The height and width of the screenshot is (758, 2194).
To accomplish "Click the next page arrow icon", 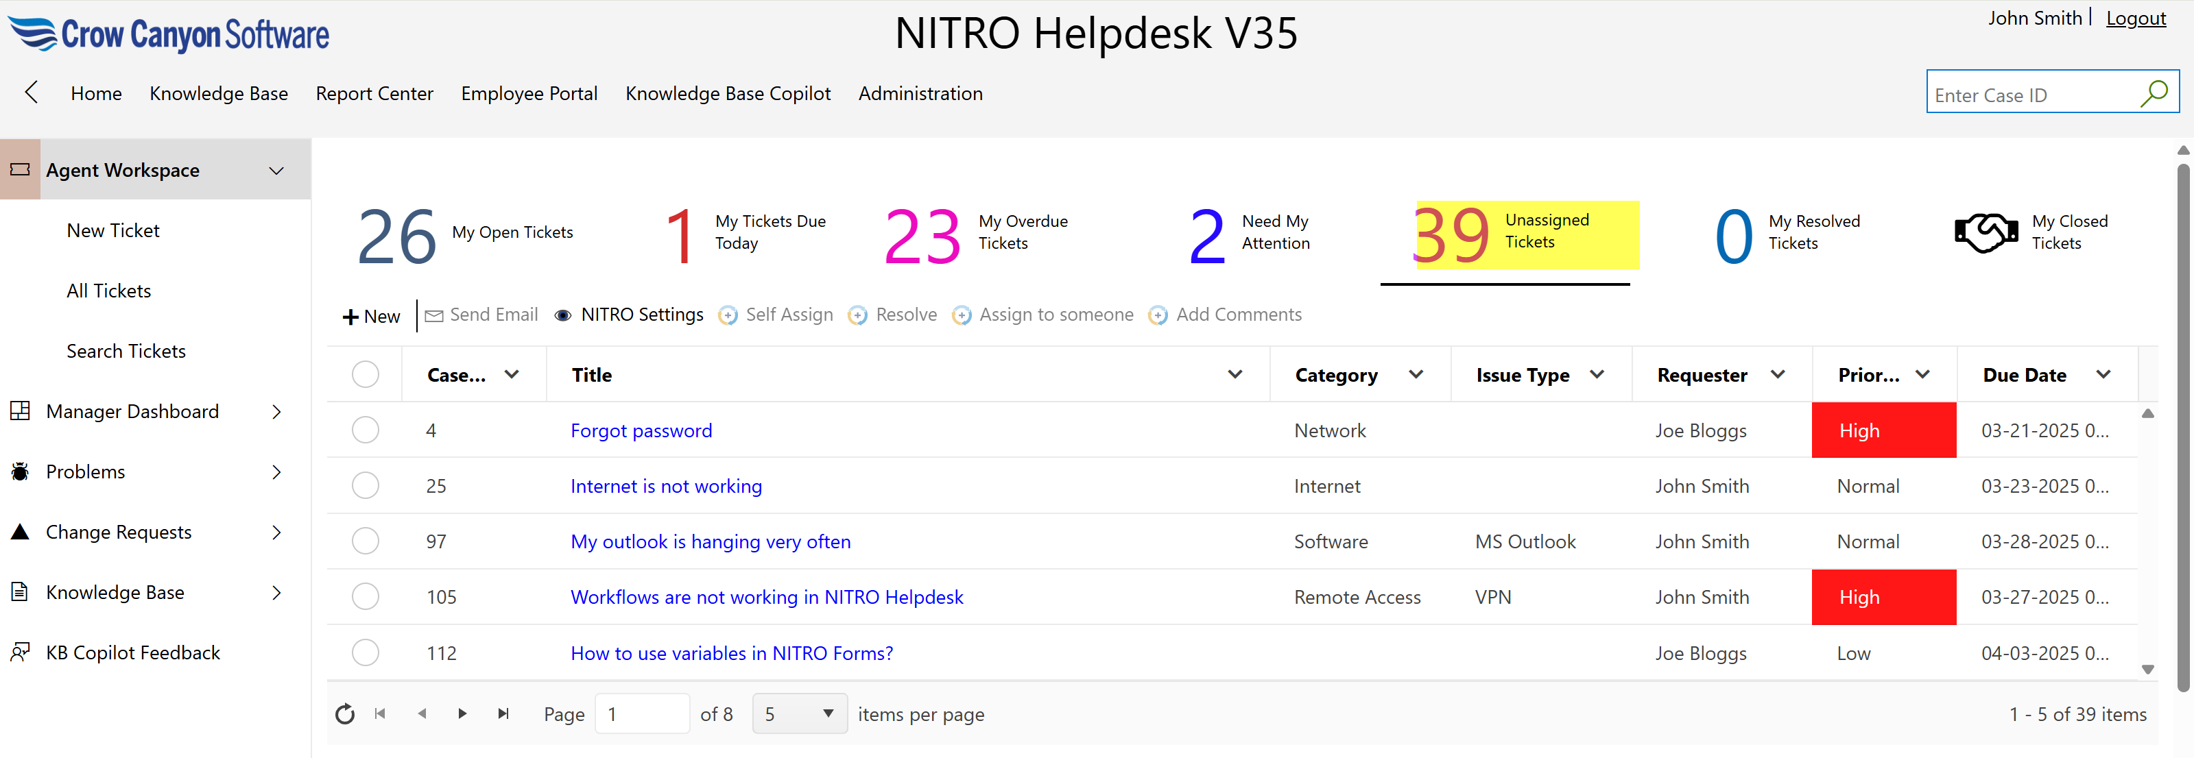I will click(462, 713).
